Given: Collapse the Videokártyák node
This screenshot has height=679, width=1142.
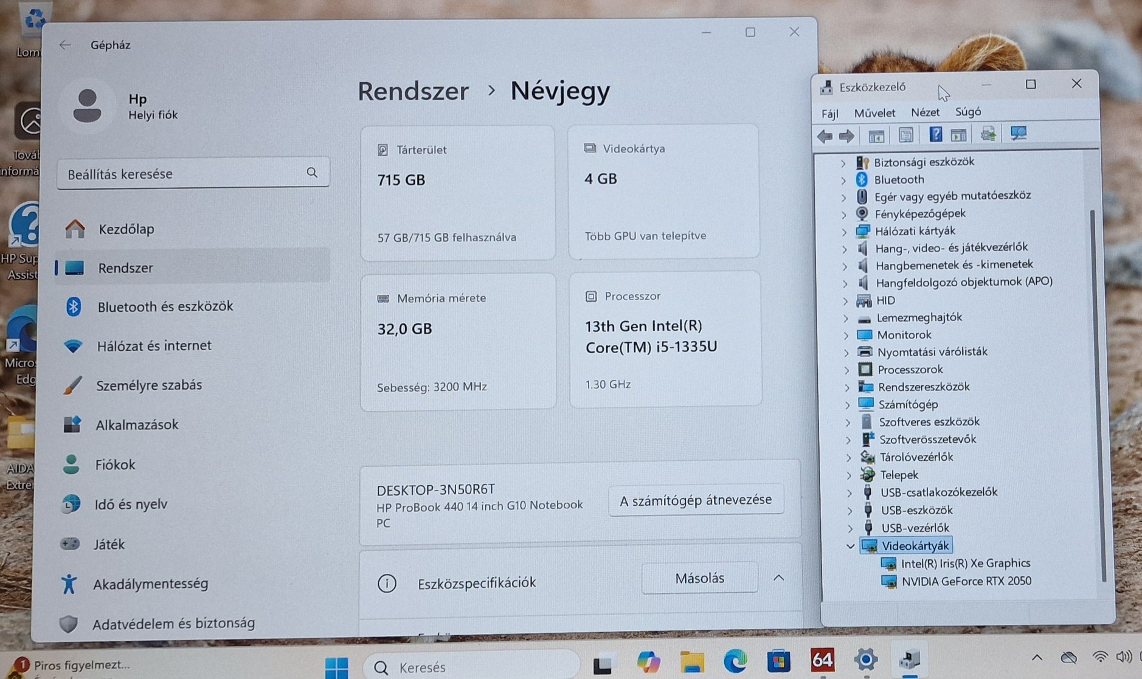Looking at the screenshot, I should (850, 546).
